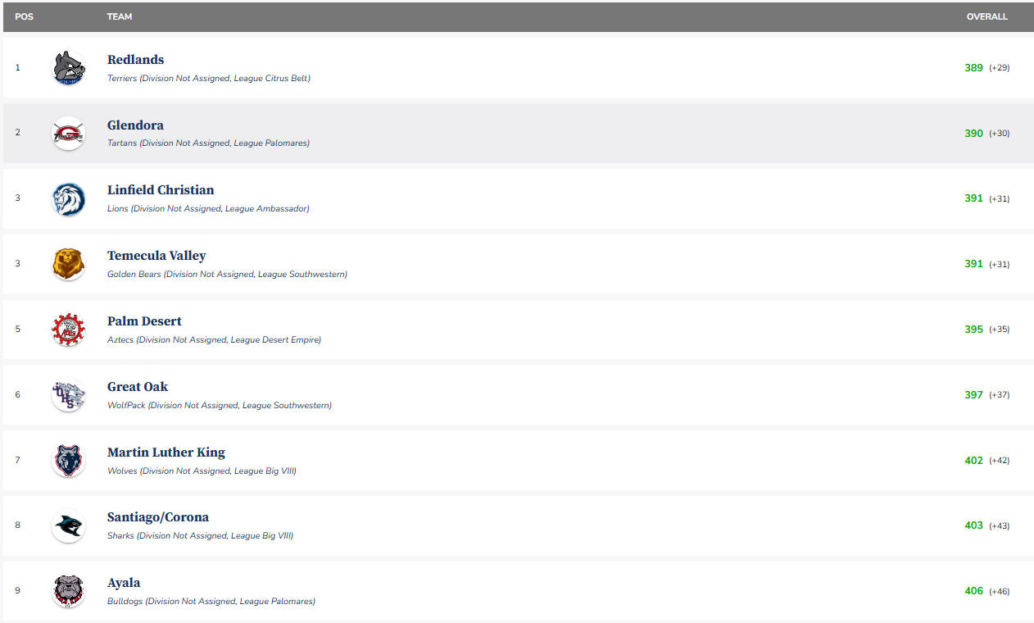Viewport: 1034px width, 623px height.
Task: Click Redlands overall score 389
Action: click(973, 68)
